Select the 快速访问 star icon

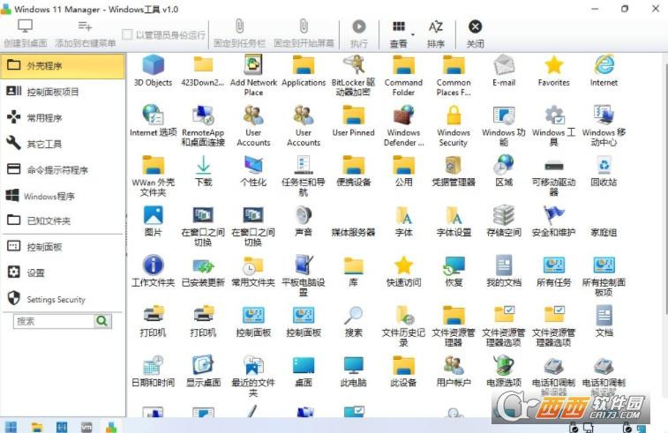point(403,271)
